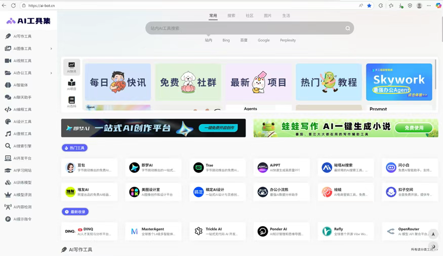This screenshot has height=256, width=443.
Task: Select the 百度 search engine option
Action: click(x=244, y=40)
